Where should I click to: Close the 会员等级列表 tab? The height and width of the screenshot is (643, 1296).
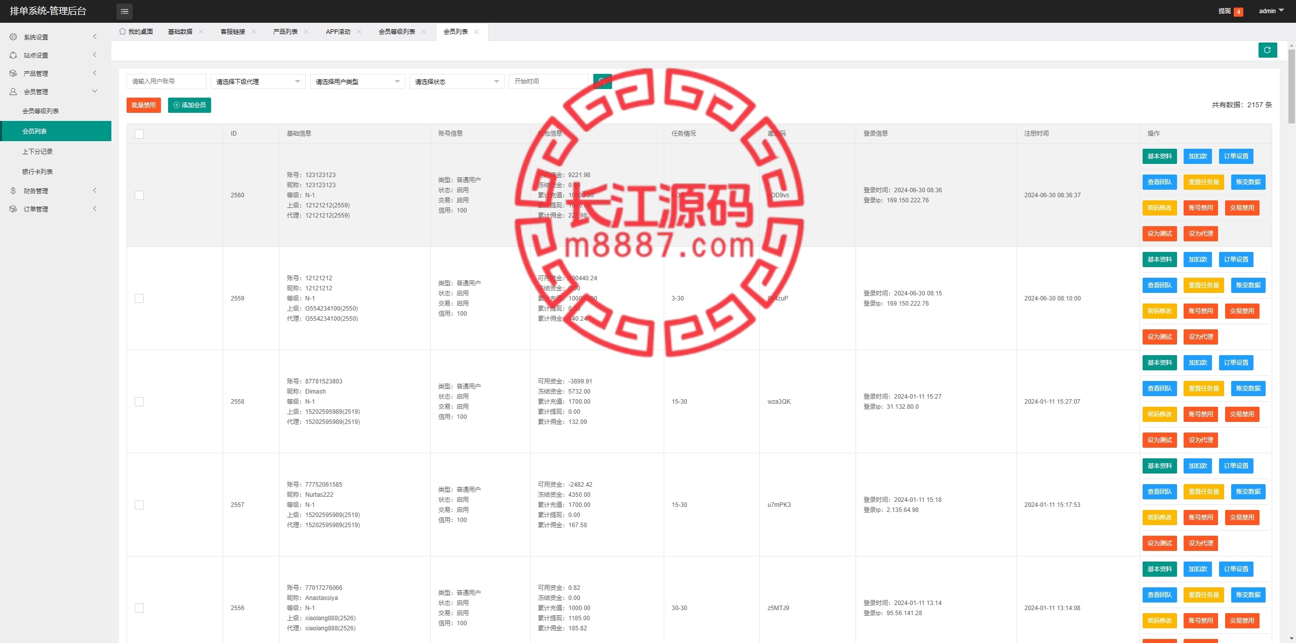(424, 31)
